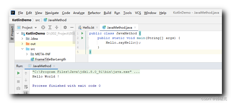
Task: Click JavaMethod in the breadcrumb bar
Action: click(55, 20)
